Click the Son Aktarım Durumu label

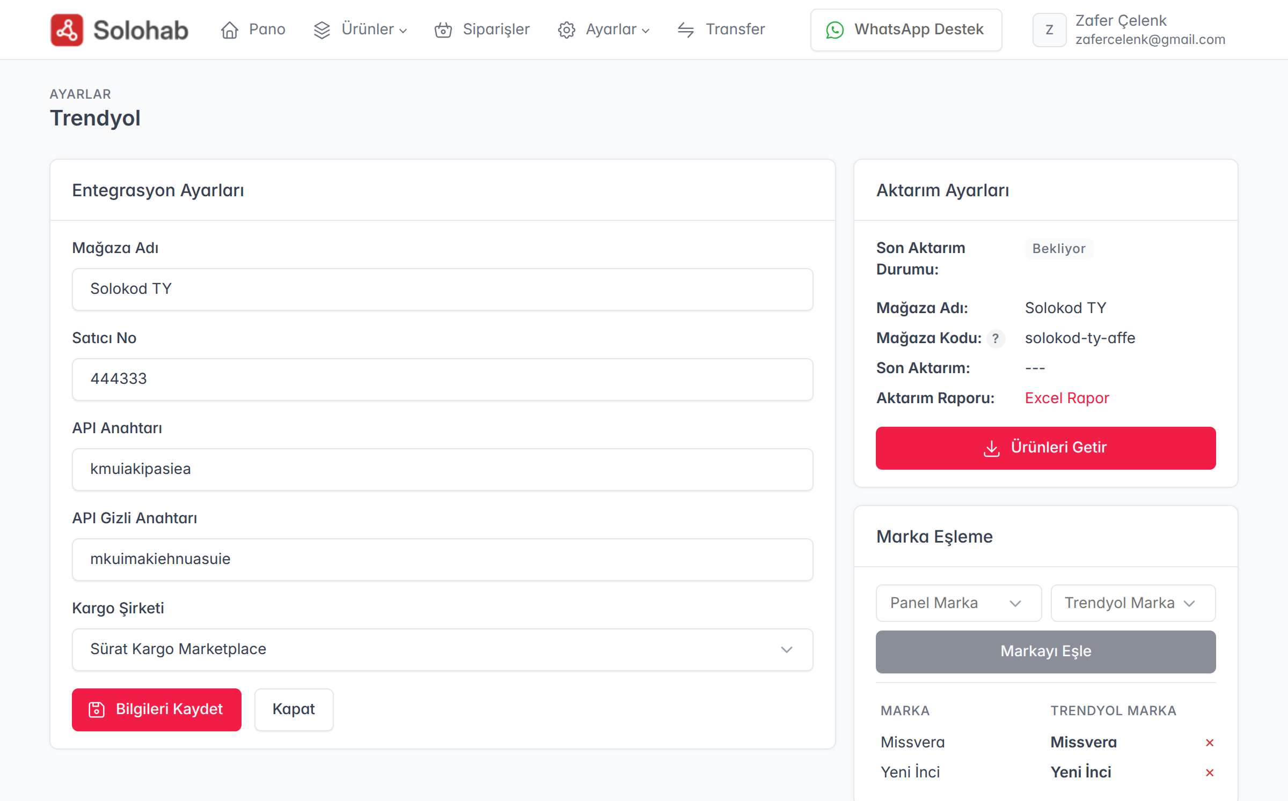(x=921, y=258)
